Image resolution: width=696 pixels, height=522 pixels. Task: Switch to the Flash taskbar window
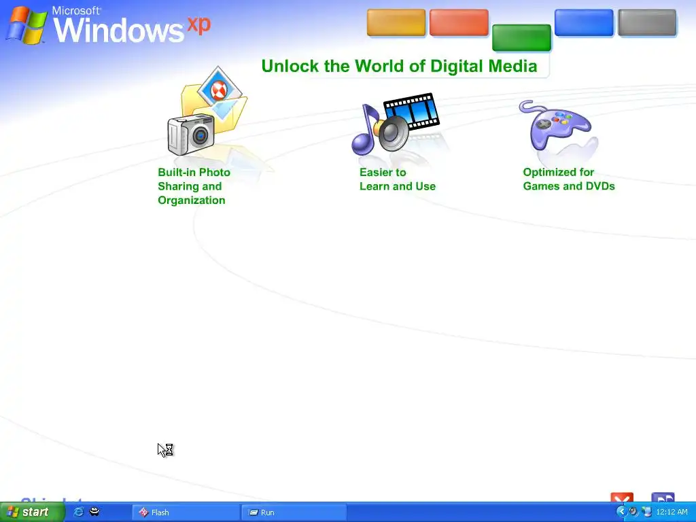186,512
